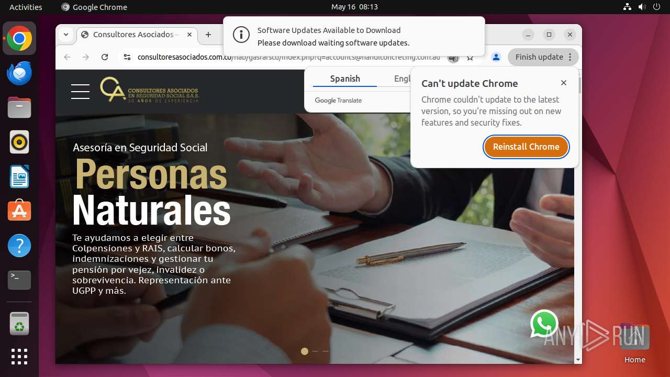Open Rhythmbox music player in dock
670x377 pixels.
19,142
